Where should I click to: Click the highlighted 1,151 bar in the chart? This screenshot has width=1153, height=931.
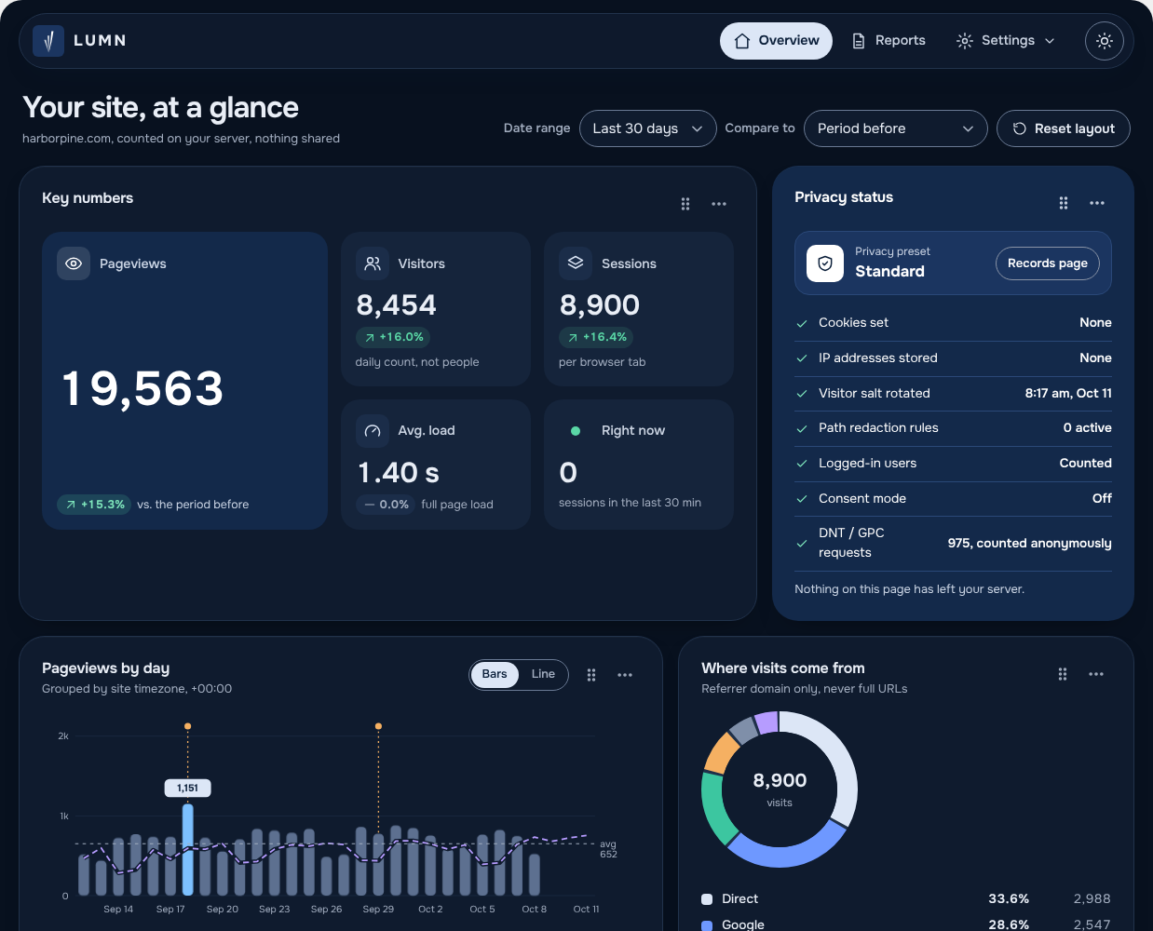pos(188,849)
